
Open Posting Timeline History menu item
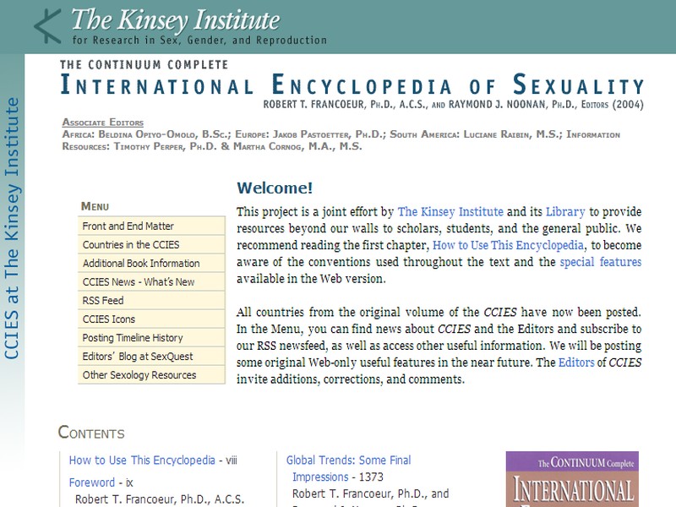click(x=151, y=337)
